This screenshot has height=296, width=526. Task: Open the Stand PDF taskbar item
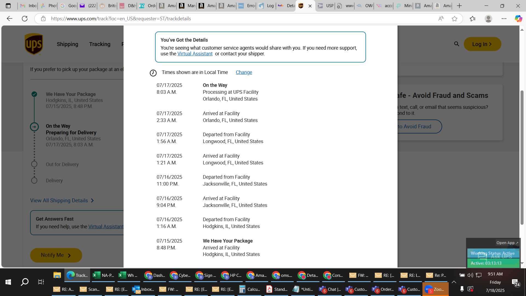pyautogui.click(x=277, y=289)
